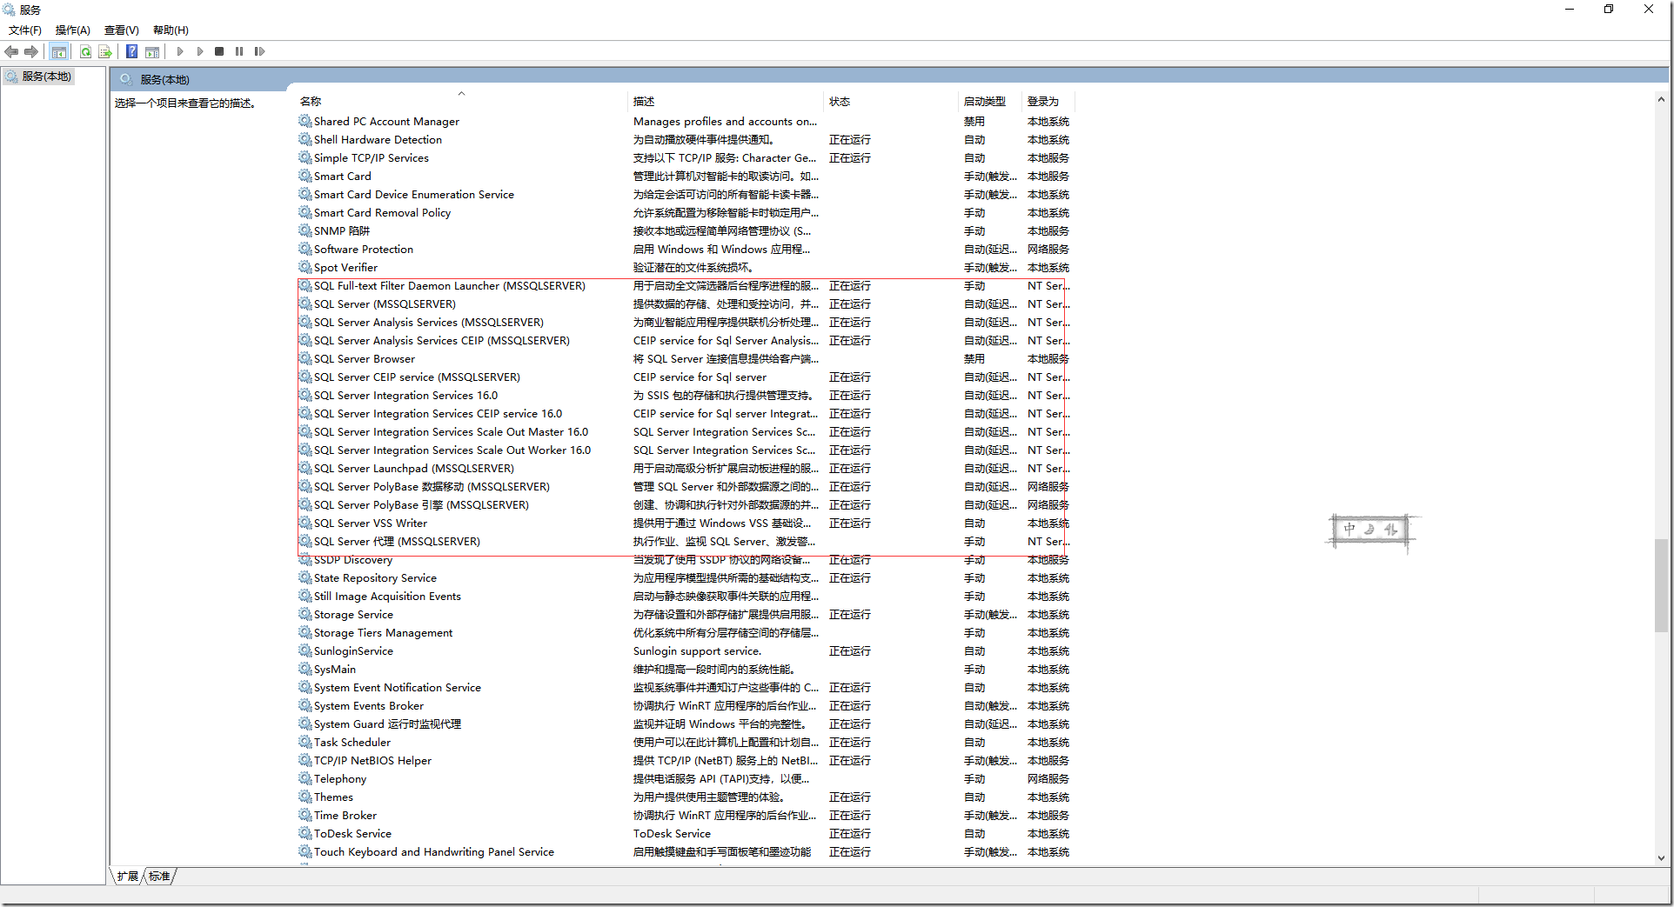Open Help with the question mark icon
Image resolution: width=1674 pixels, height=907 pixels.
(131, 51)
